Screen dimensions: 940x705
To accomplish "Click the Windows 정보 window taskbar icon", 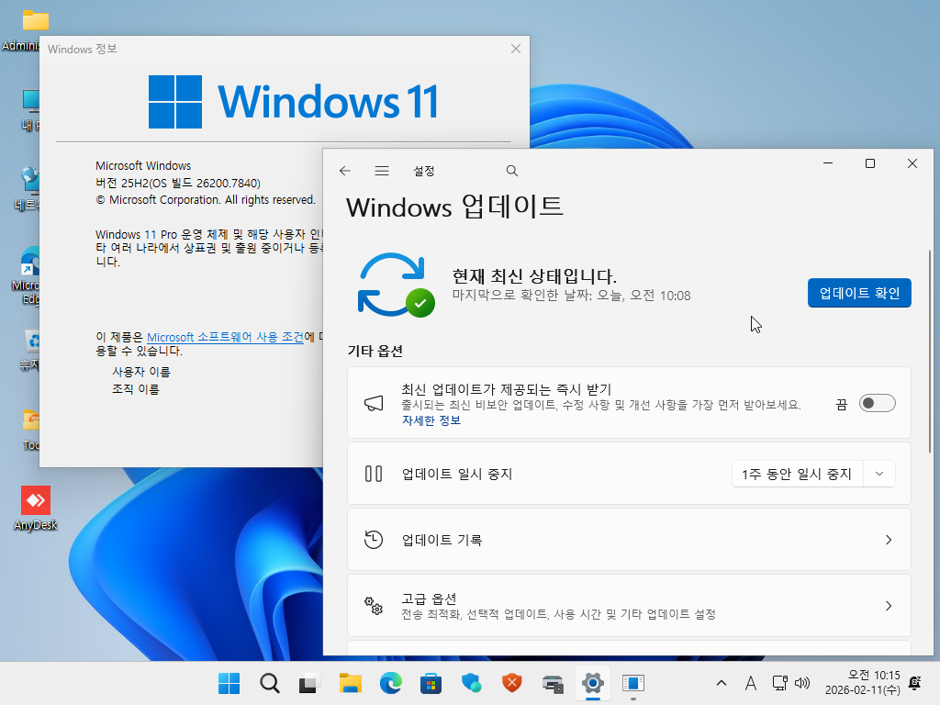I will [x=633, y=683].
